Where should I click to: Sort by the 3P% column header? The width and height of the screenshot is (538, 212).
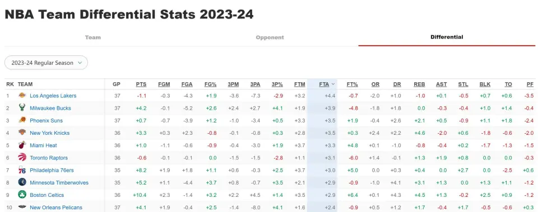point(277,84)
